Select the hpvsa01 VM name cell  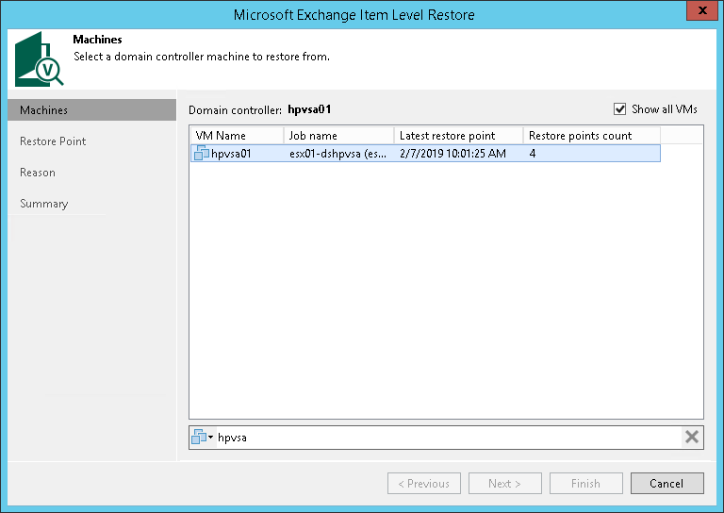coord(231,154)
